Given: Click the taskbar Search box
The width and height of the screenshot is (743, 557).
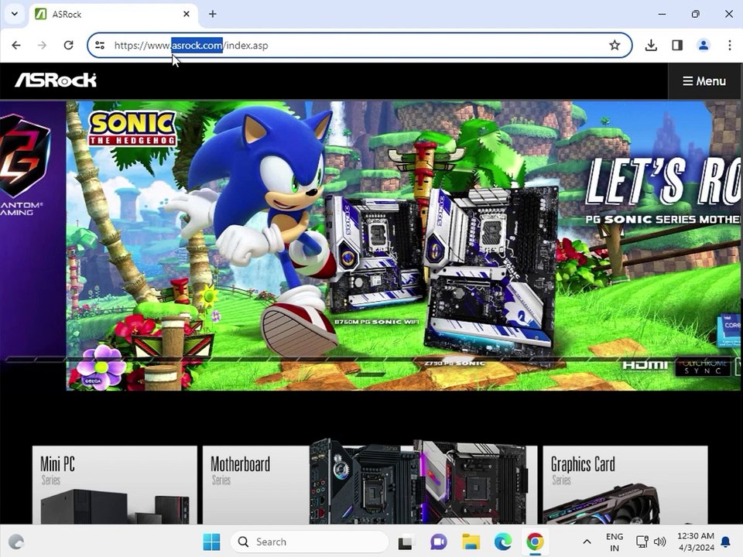Looking at the screenshot, I should coord(310,542).
